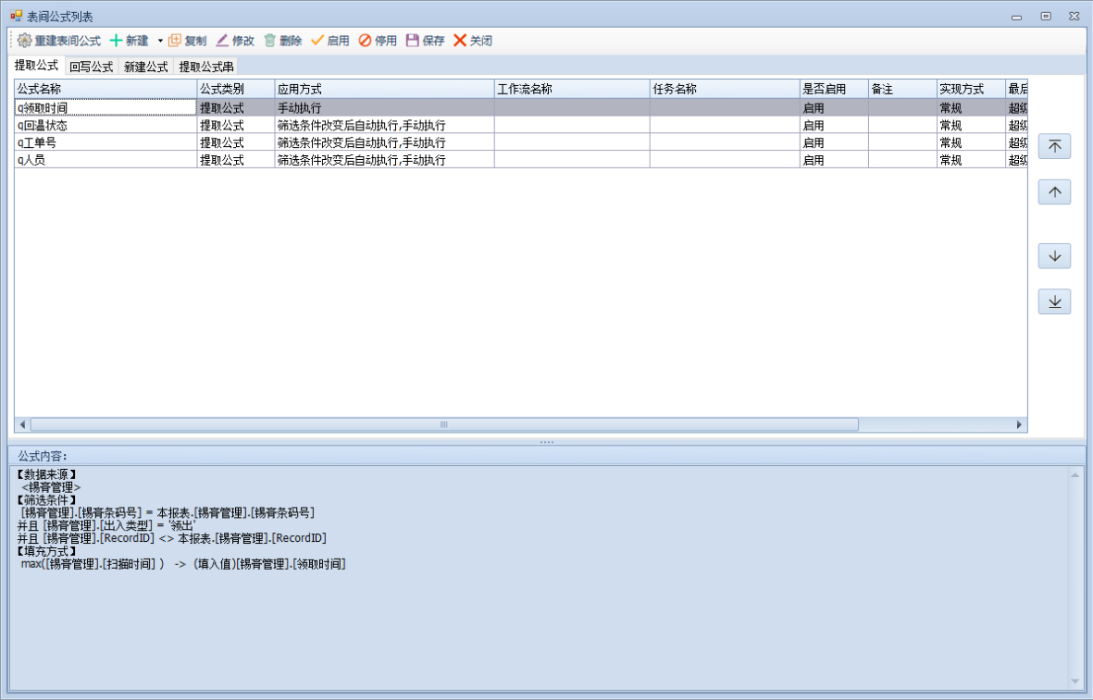Viewport: 1093px width, 700px height.
Task: Click the green plus 新建 icon
Action: [x=116, y=41]
